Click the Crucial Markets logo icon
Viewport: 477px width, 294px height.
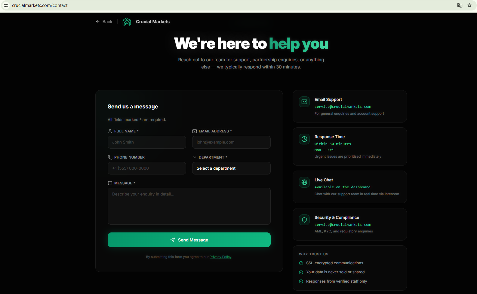[127, 22]
